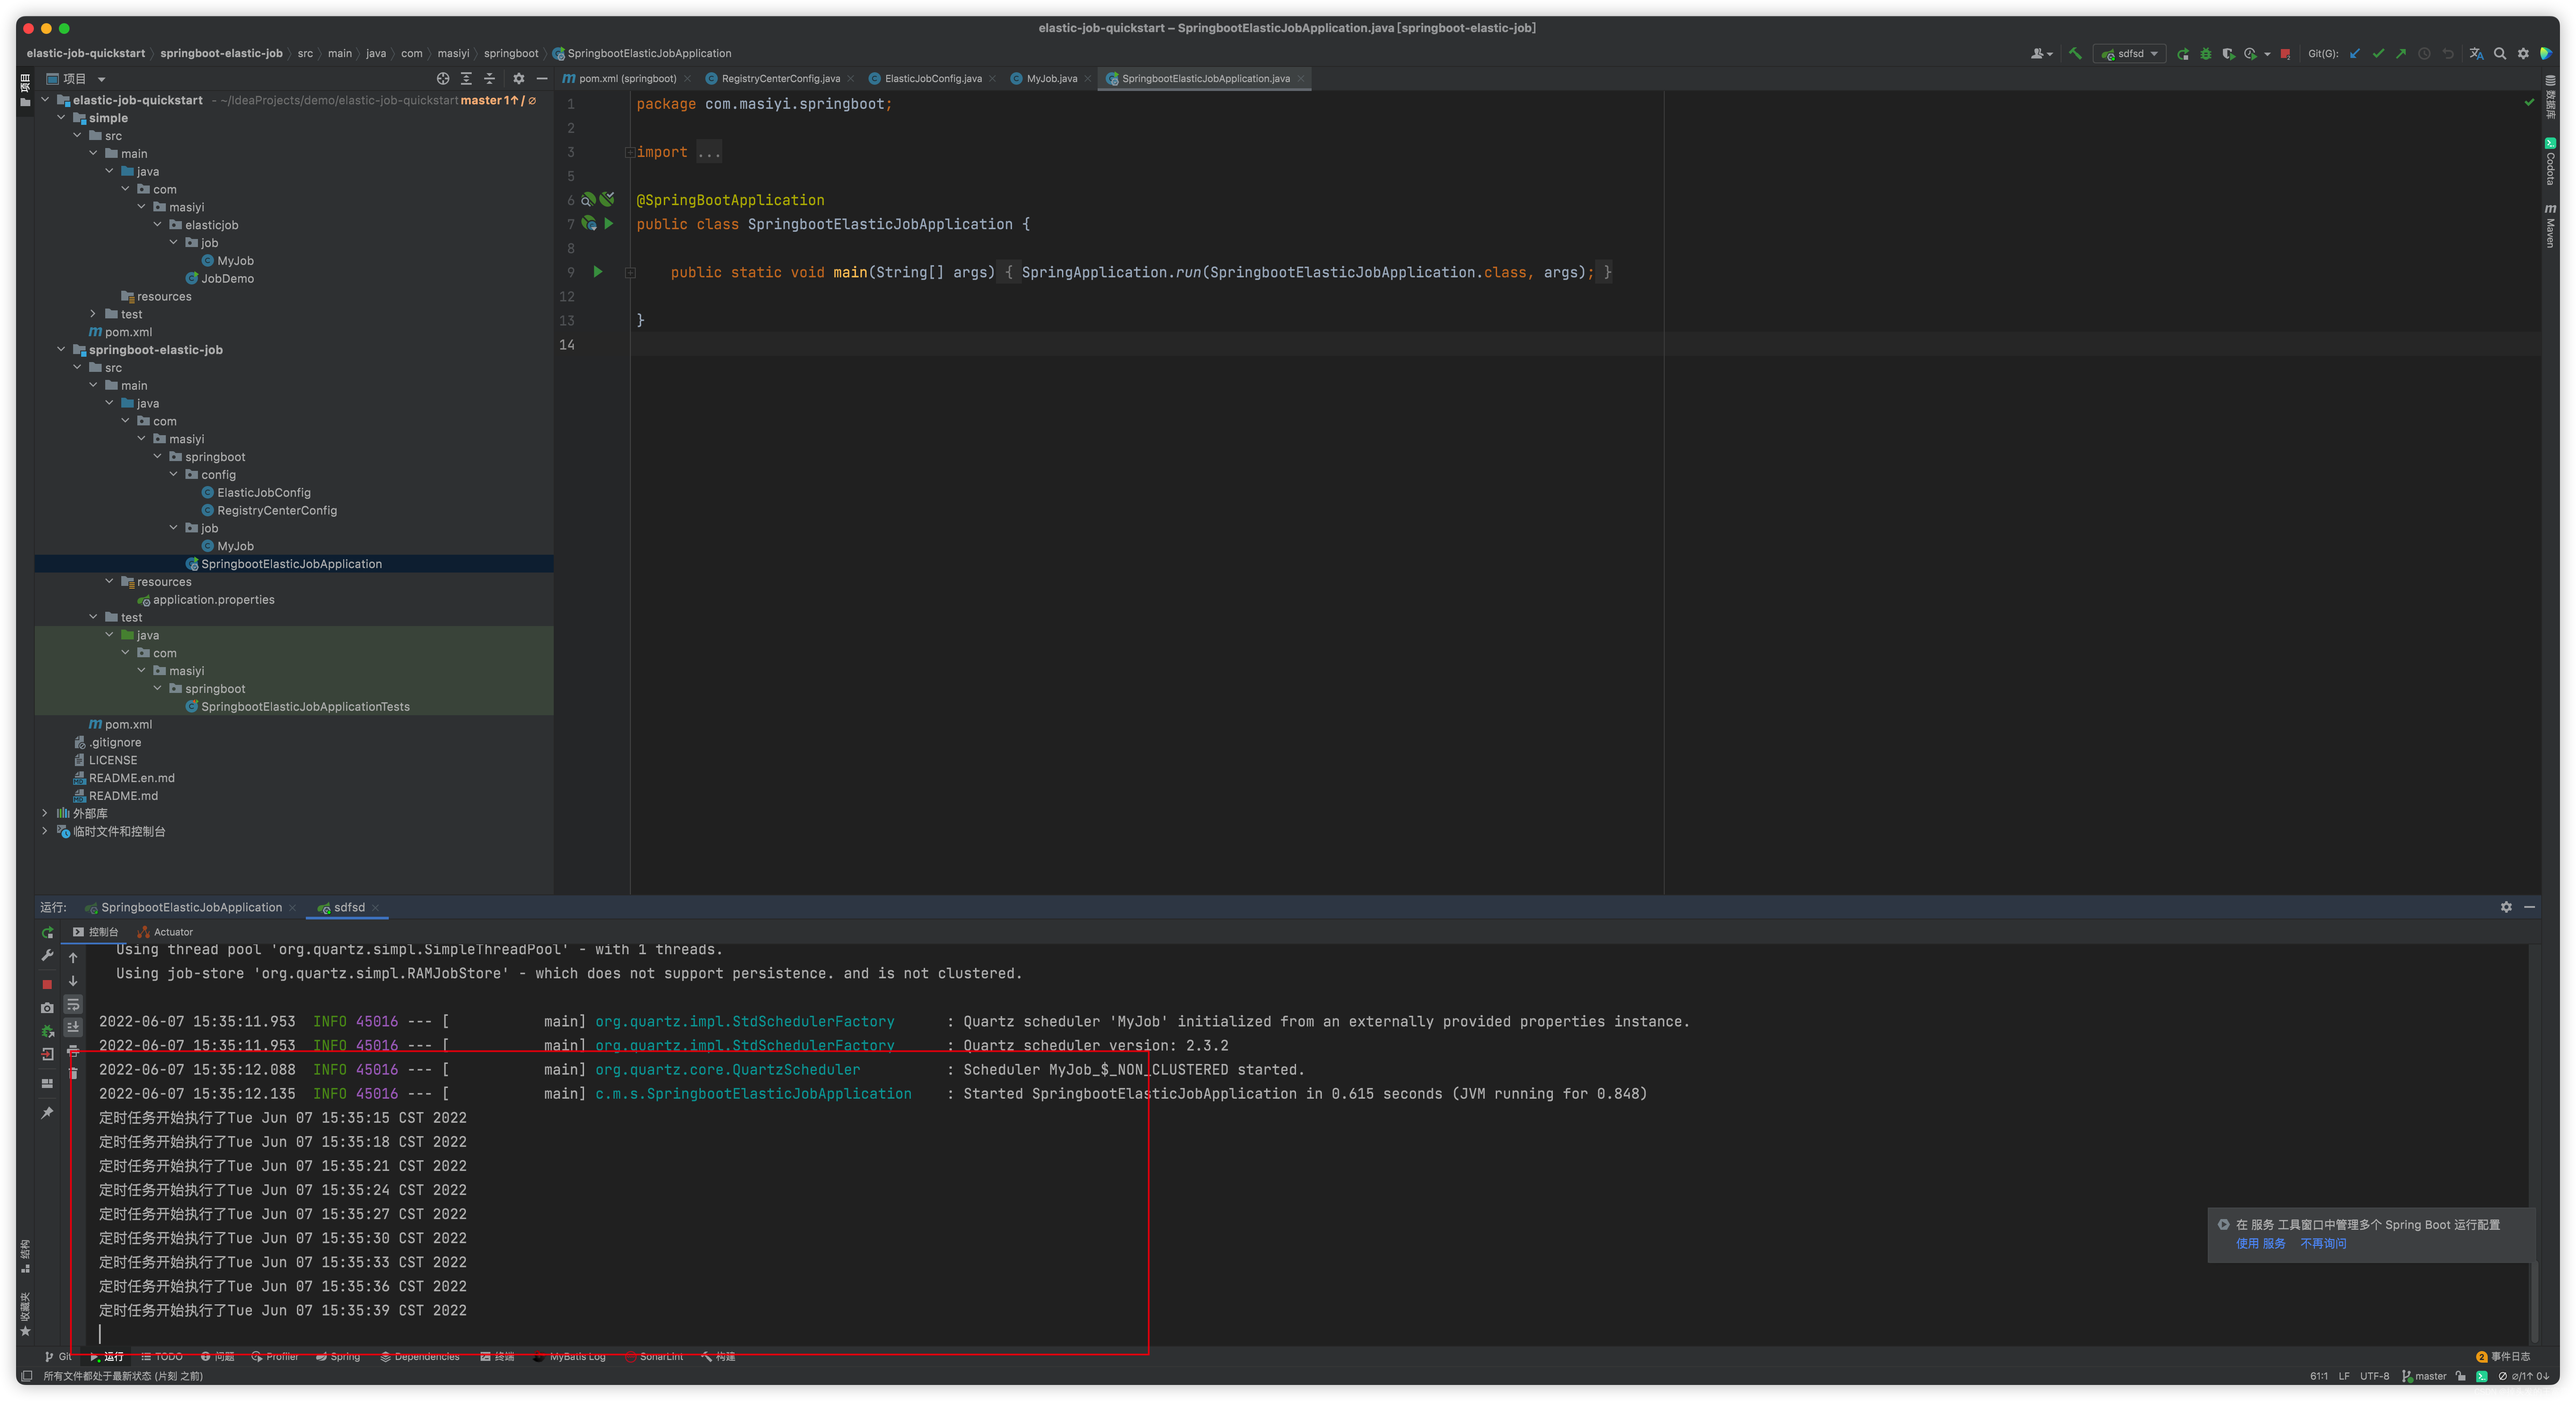Viewport: 2576px width, 1401px height.
Task: Run main method from gutter arrow line 9
Action: point(598,272)
